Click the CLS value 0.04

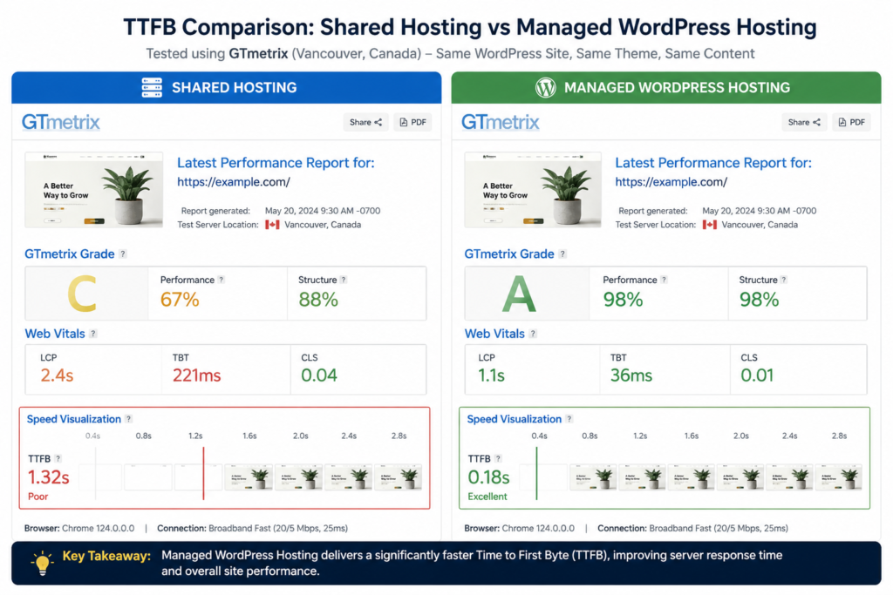[x=319, y=375]
